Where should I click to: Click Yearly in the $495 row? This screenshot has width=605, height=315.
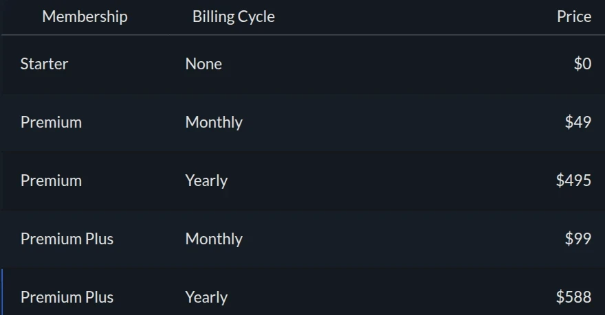tap(206, 180)
